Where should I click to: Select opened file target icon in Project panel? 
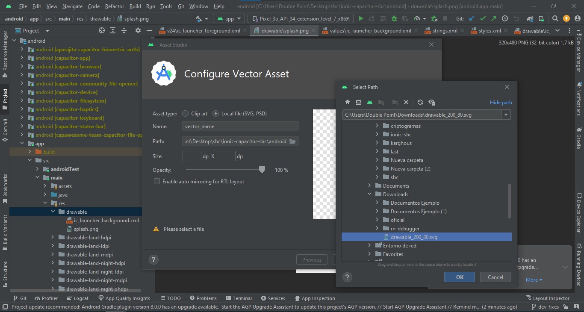[102, 31]
